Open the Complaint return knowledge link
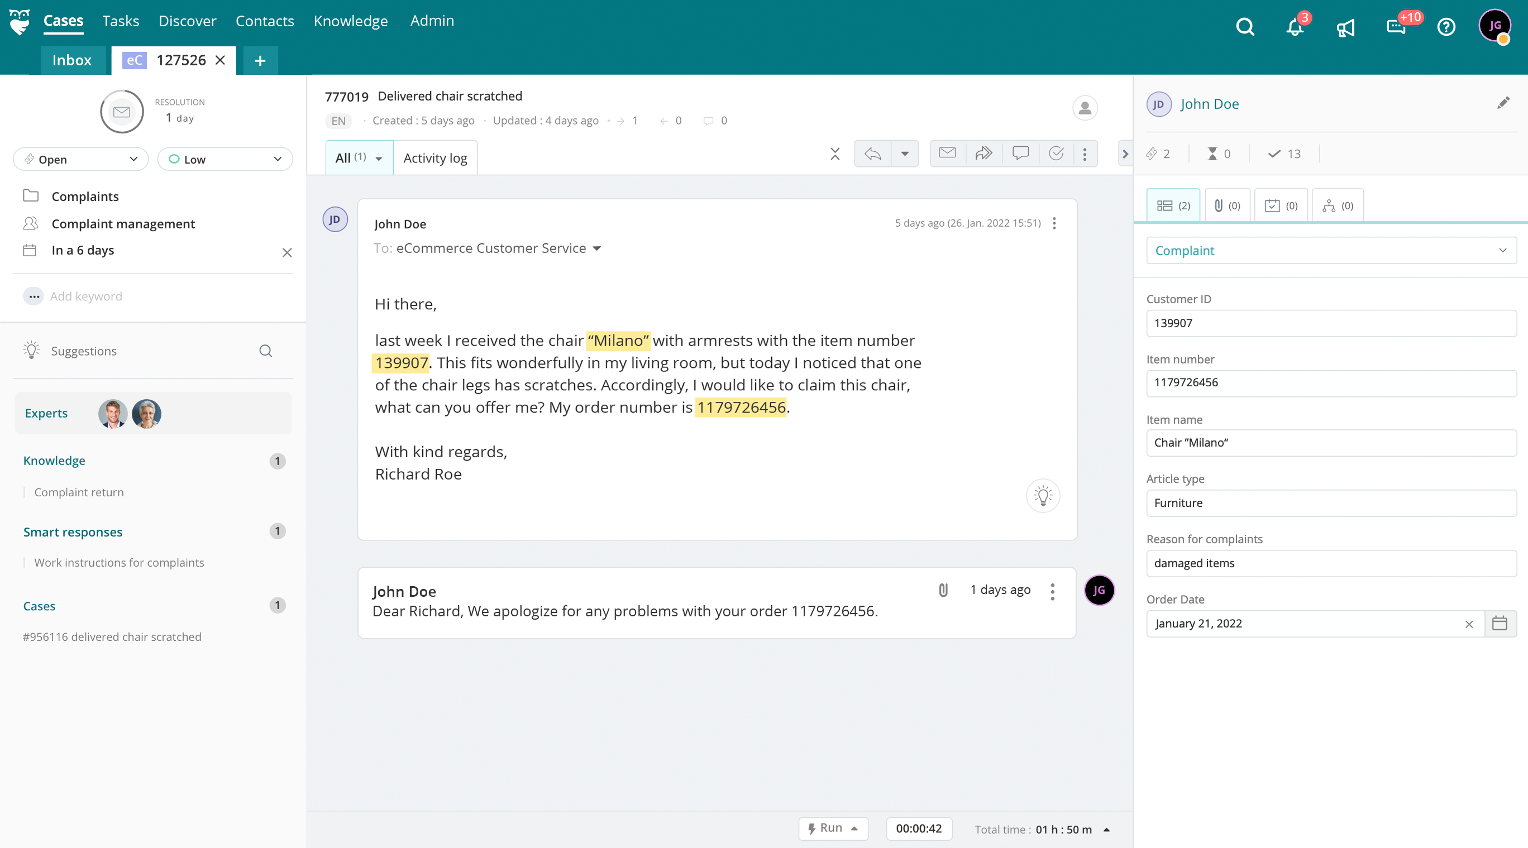The width and height of the screenshot is (1528, 848). (x=79, y=492)
